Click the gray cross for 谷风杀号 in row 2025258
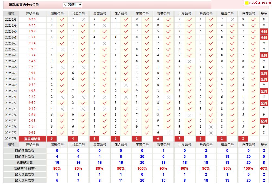 click(83, 20)
